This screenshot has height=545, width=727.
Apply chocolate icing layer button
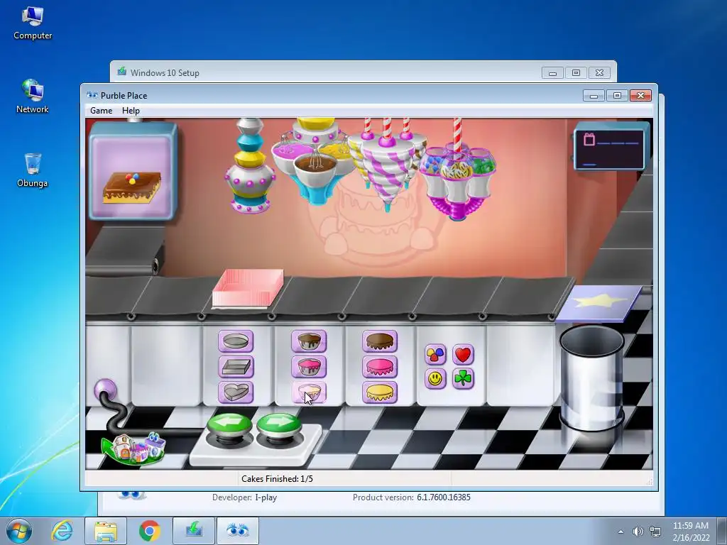(380, 341)
